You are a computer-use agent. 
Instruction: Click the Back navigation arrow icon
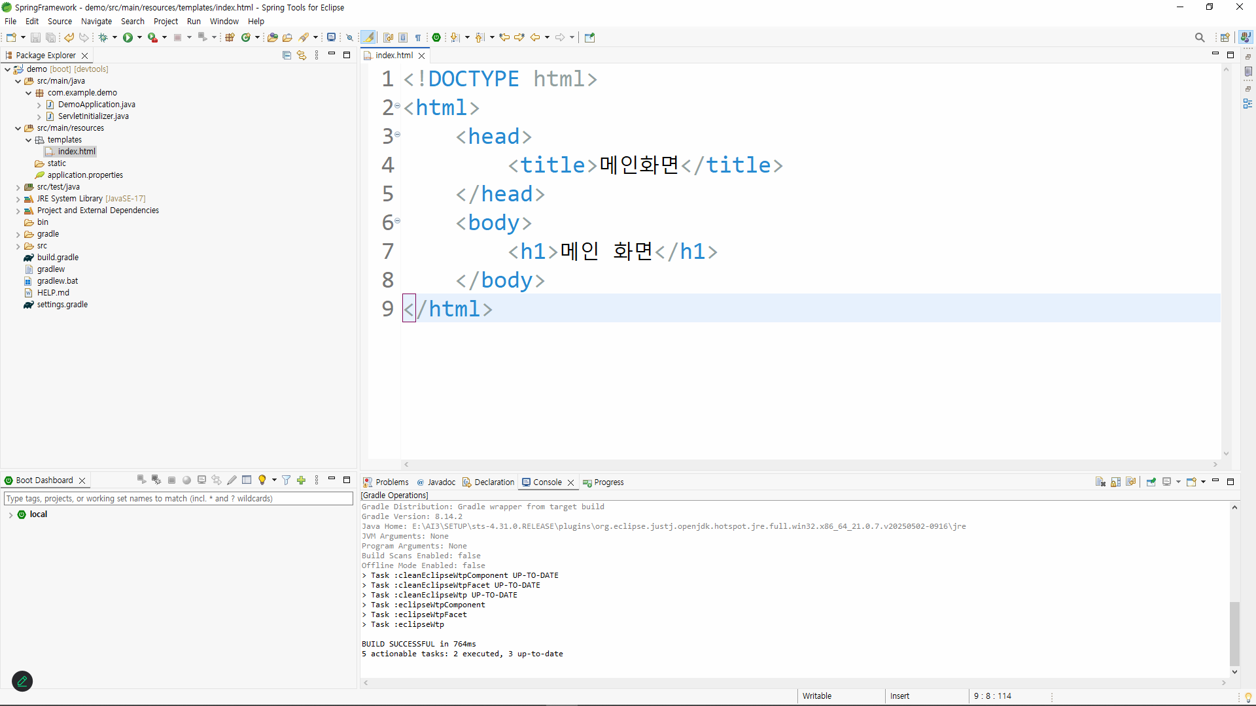pyautogui.click(x=535, y=37)
